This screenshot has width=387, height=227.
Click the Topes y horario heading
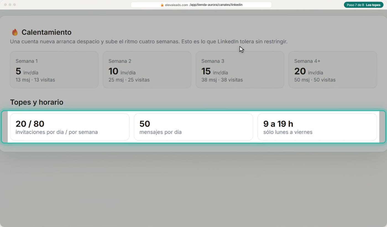pos(37,102)
